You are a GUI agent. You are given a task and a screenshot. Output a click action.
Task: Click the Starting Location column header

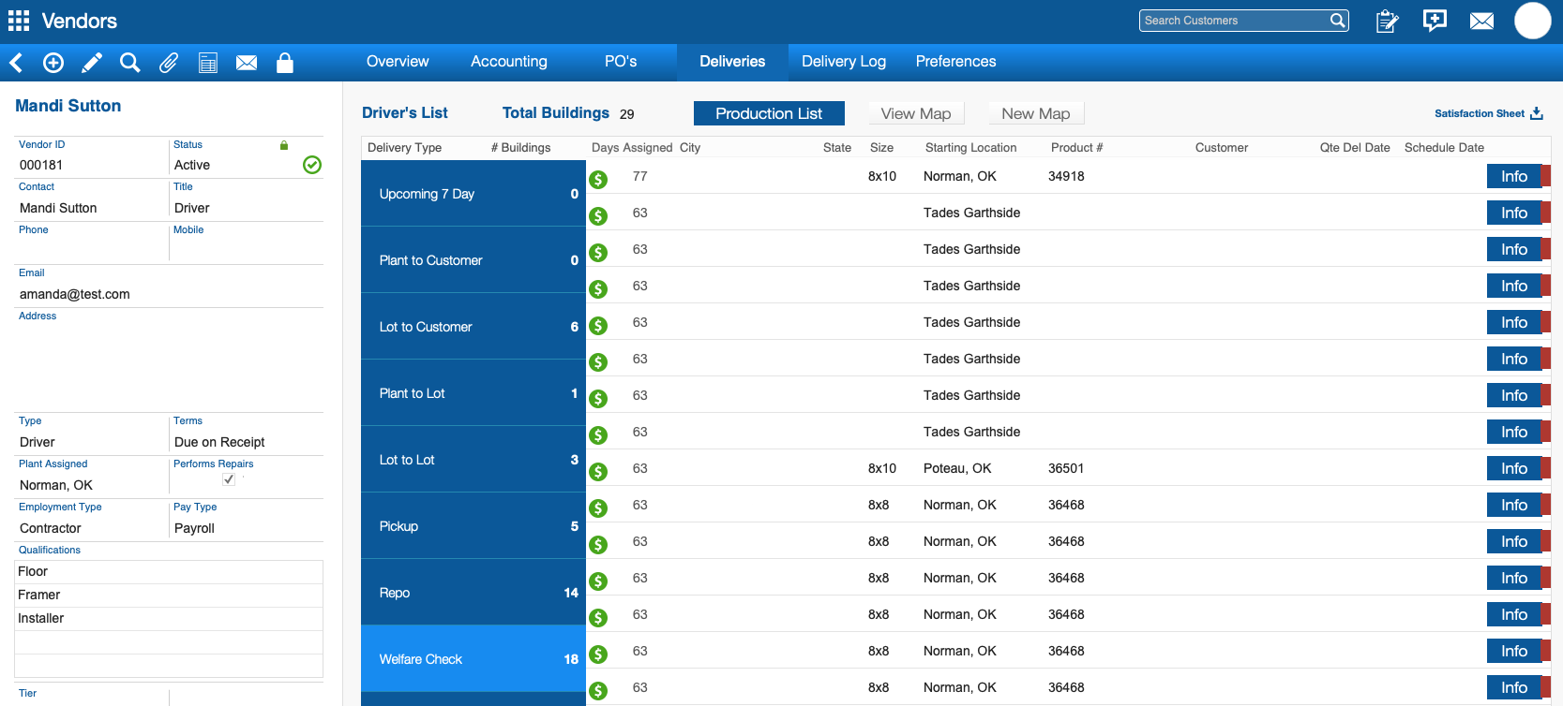click(x=970, y=148)
